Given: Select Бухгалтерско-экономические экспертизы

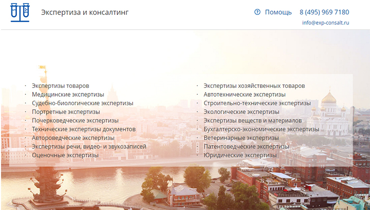Looking at the screenshot, I should click(261, 129).
